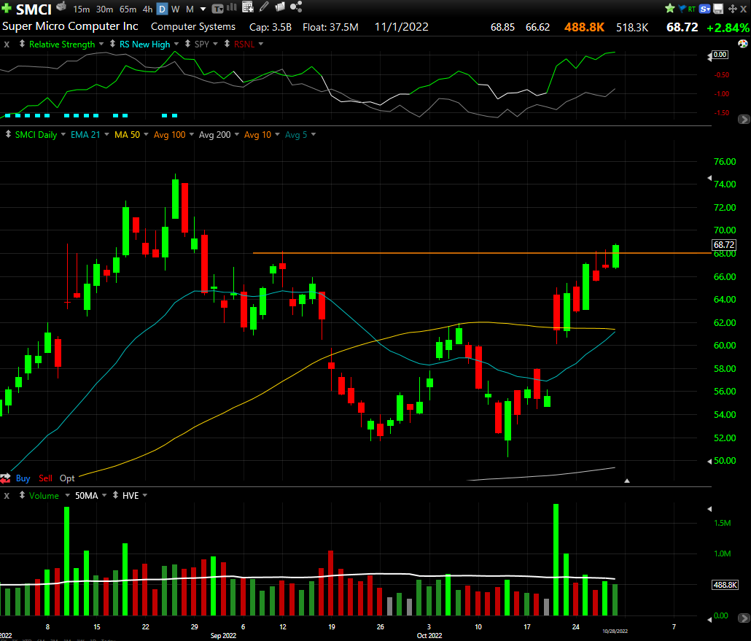Expand the 50MA dropdown arrow
Viewport: 751px width, 641px height.
(x=104, y=495)
